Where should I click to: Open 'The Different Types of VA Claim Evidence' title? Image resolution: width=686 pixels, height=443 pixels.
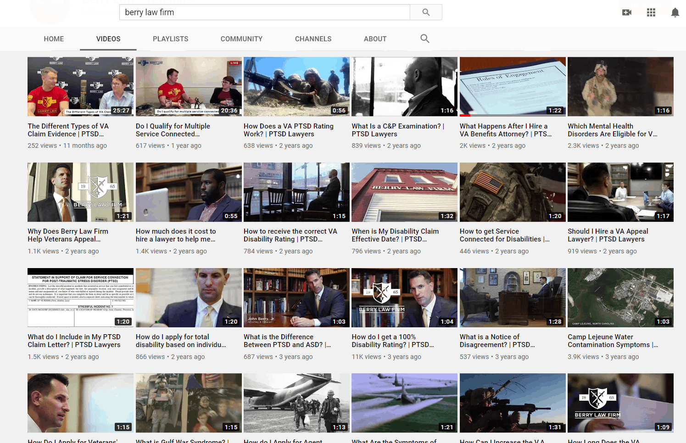point(68,130)
